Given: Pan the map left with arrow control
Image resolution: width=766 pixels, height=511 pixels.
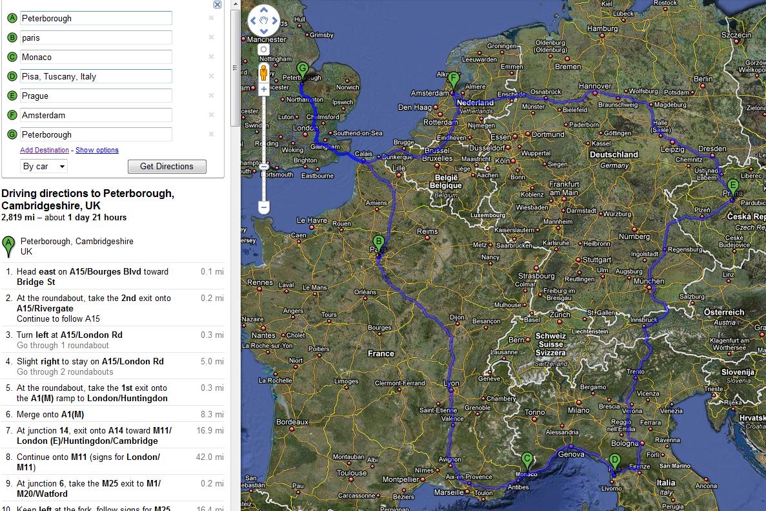Looking at the screenshot, I should point(253,21).
